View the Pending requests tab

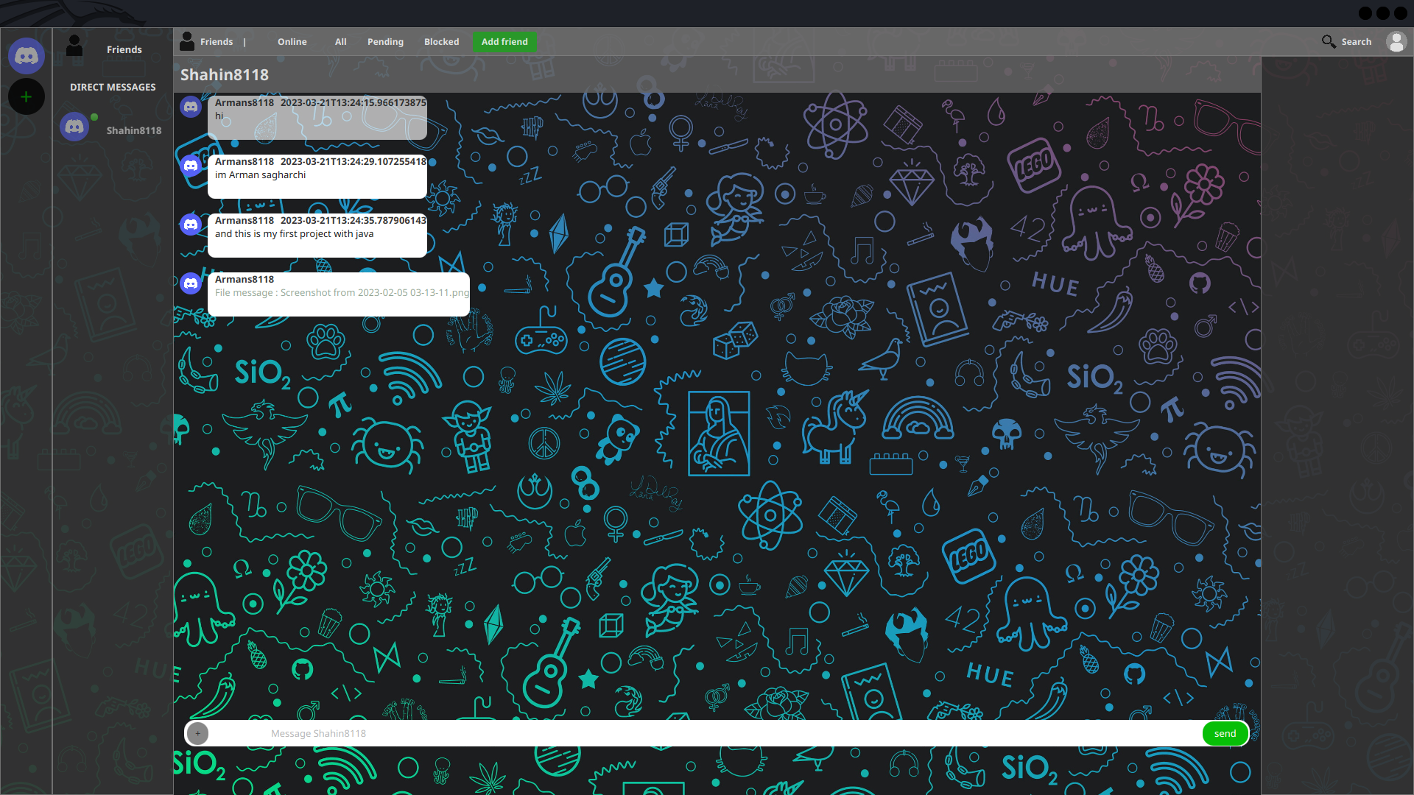pos(385,42)
